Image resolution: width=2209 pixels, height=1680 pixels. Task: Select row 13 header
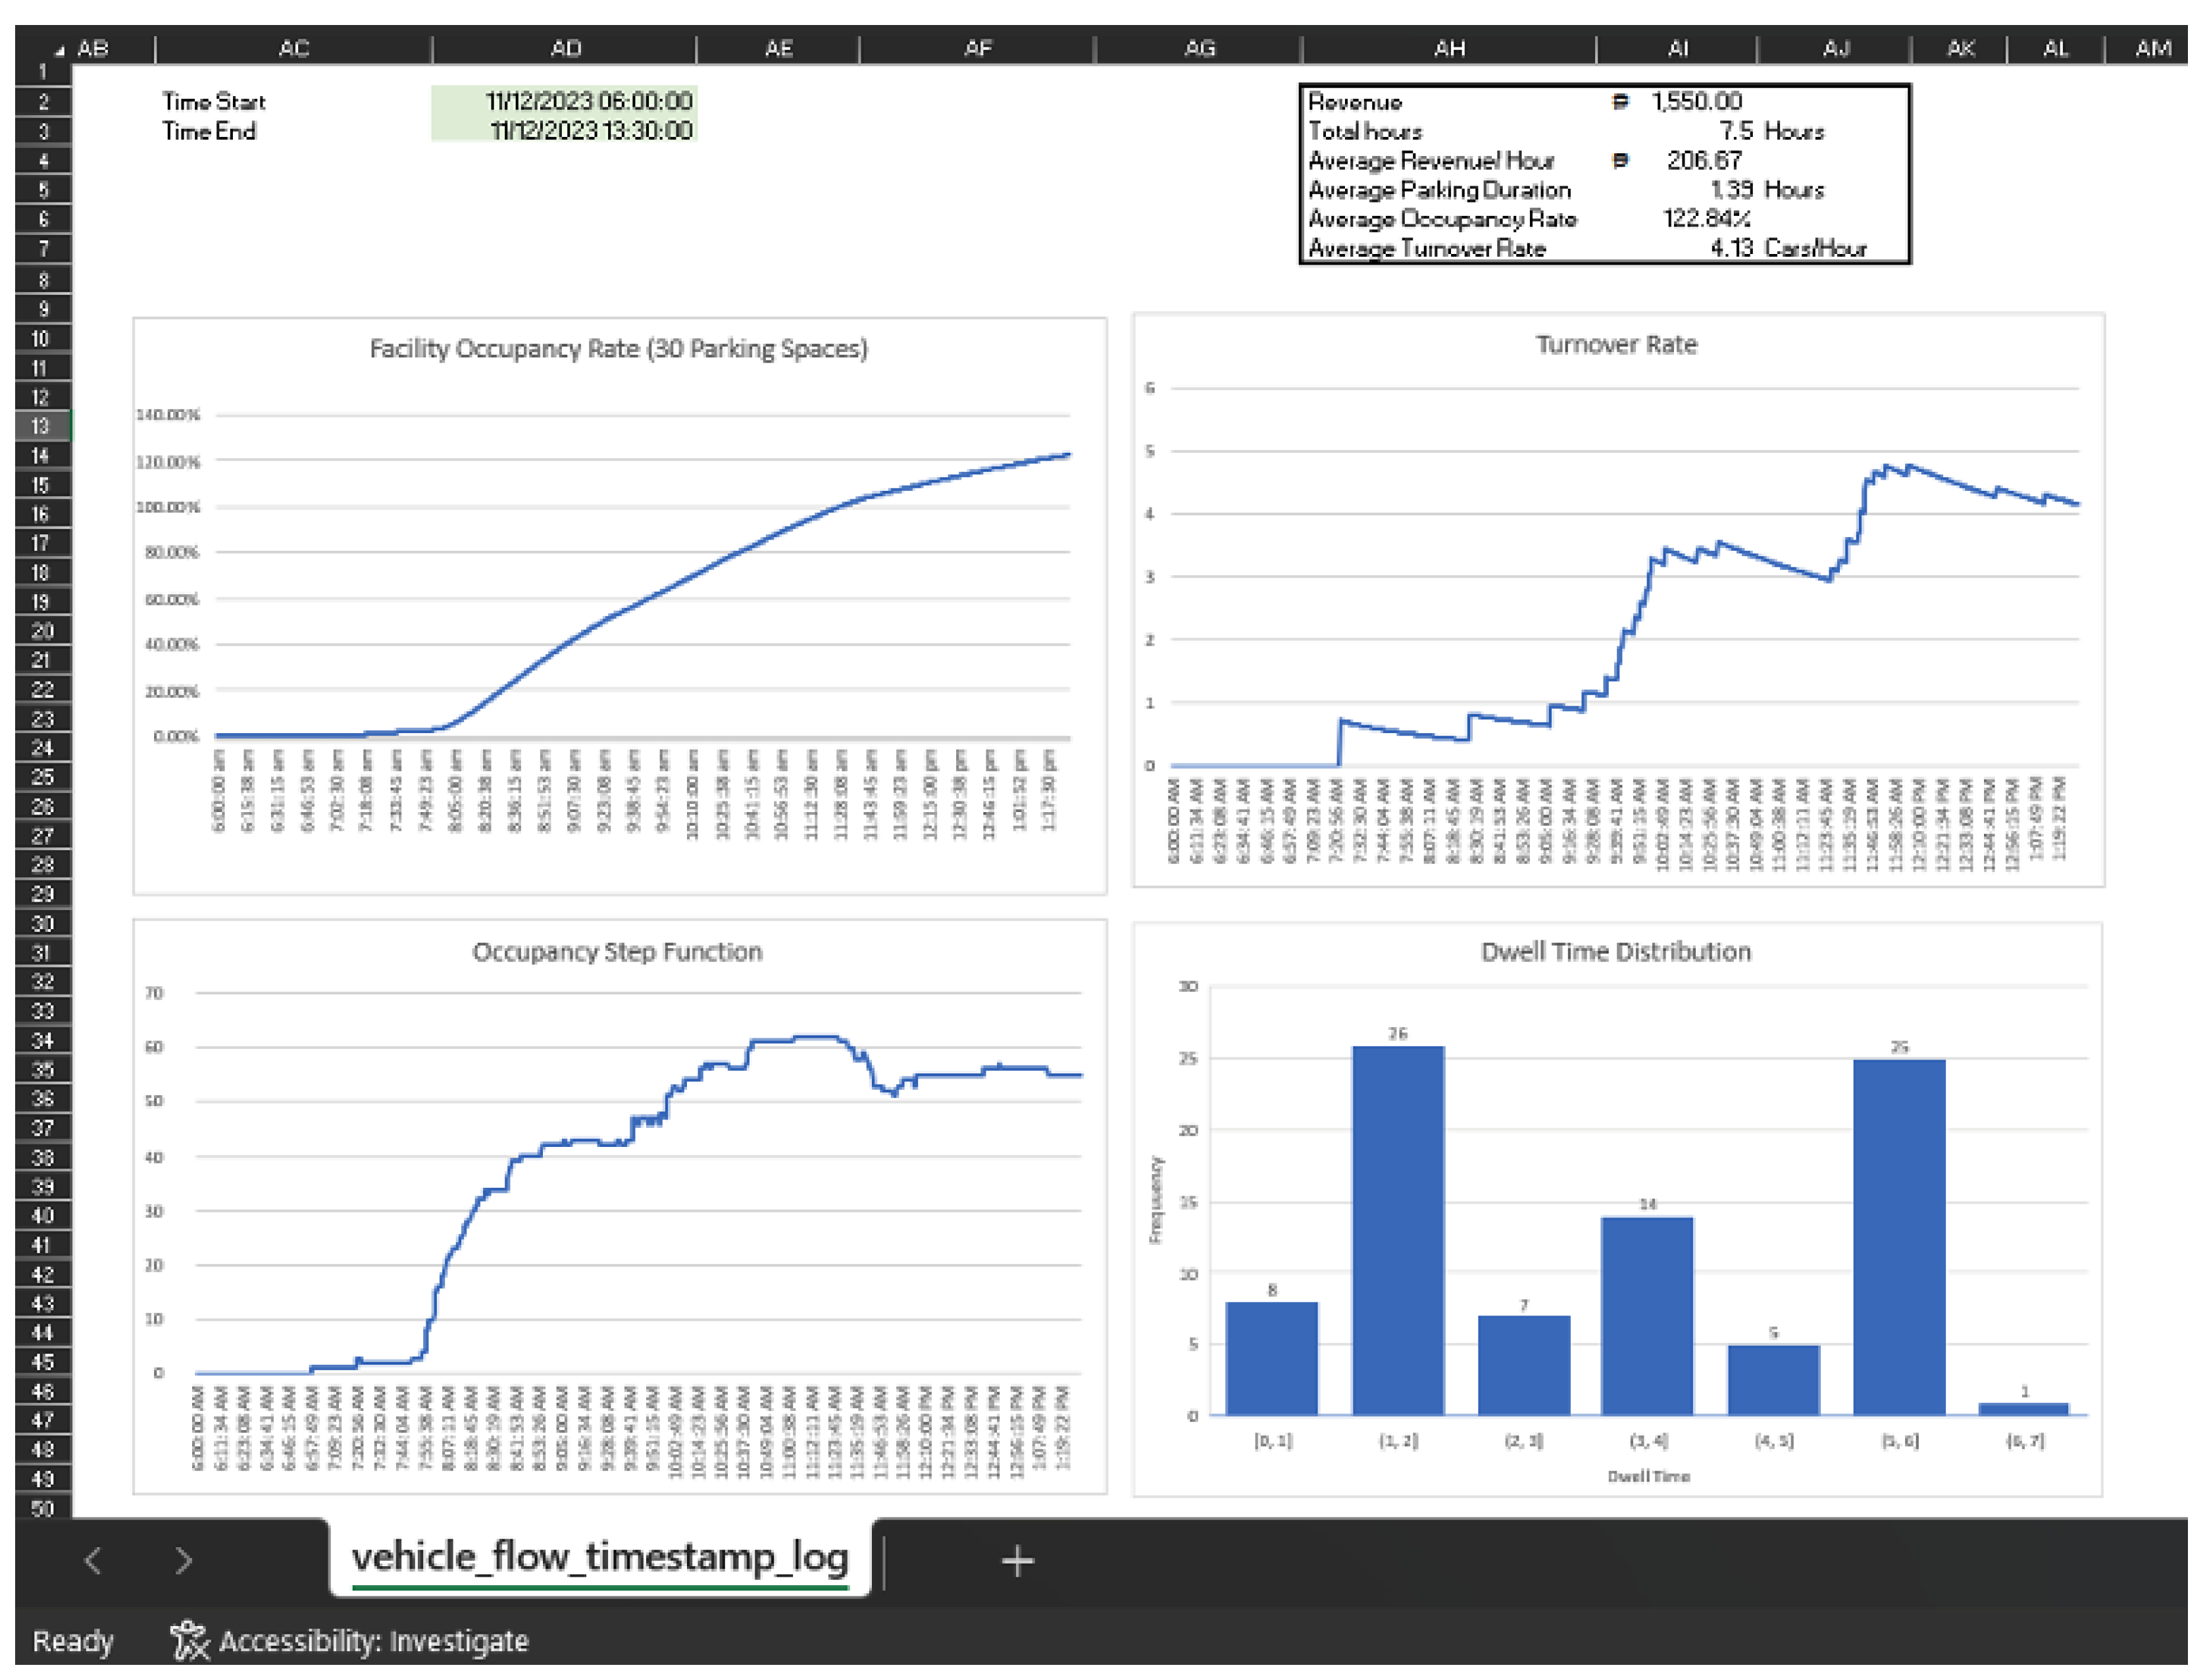(x=41, y=426)
